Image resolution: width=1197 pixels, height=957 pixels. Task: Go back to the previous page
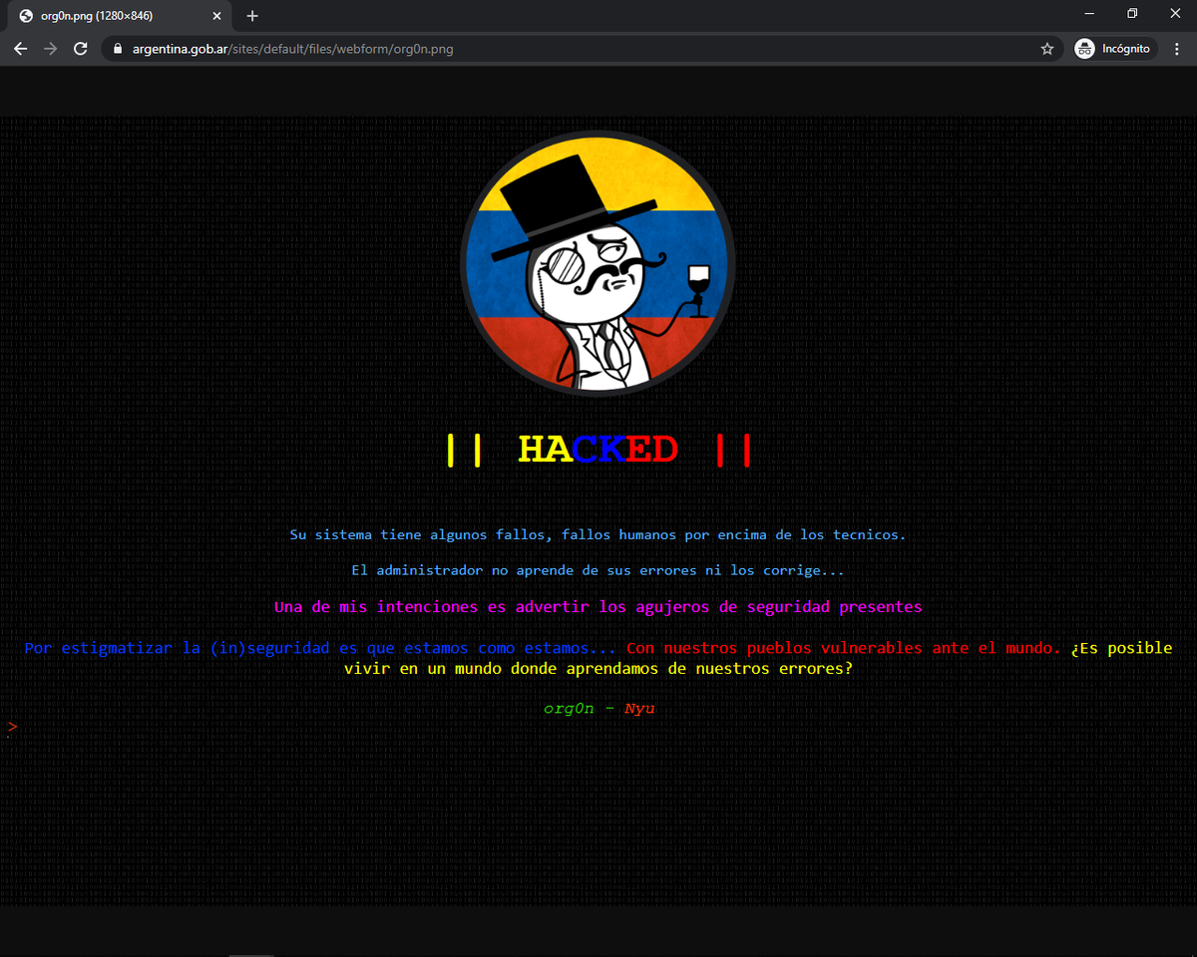point(21,49)
